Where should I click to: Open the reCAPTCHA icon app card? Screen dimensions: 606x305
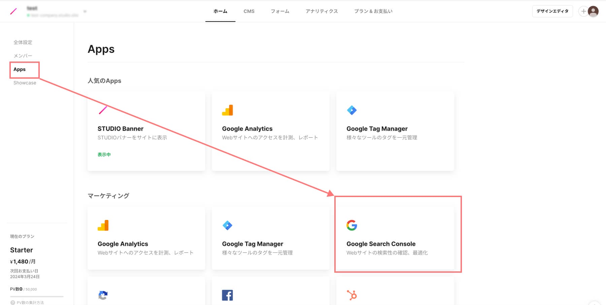pos(103,295)
